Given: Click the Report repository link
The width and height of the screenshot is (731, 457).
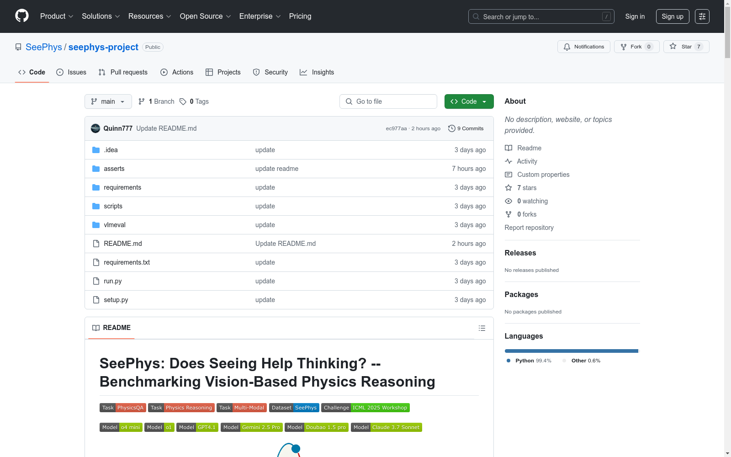Looking at the screenshot, I should pos(529,228).
